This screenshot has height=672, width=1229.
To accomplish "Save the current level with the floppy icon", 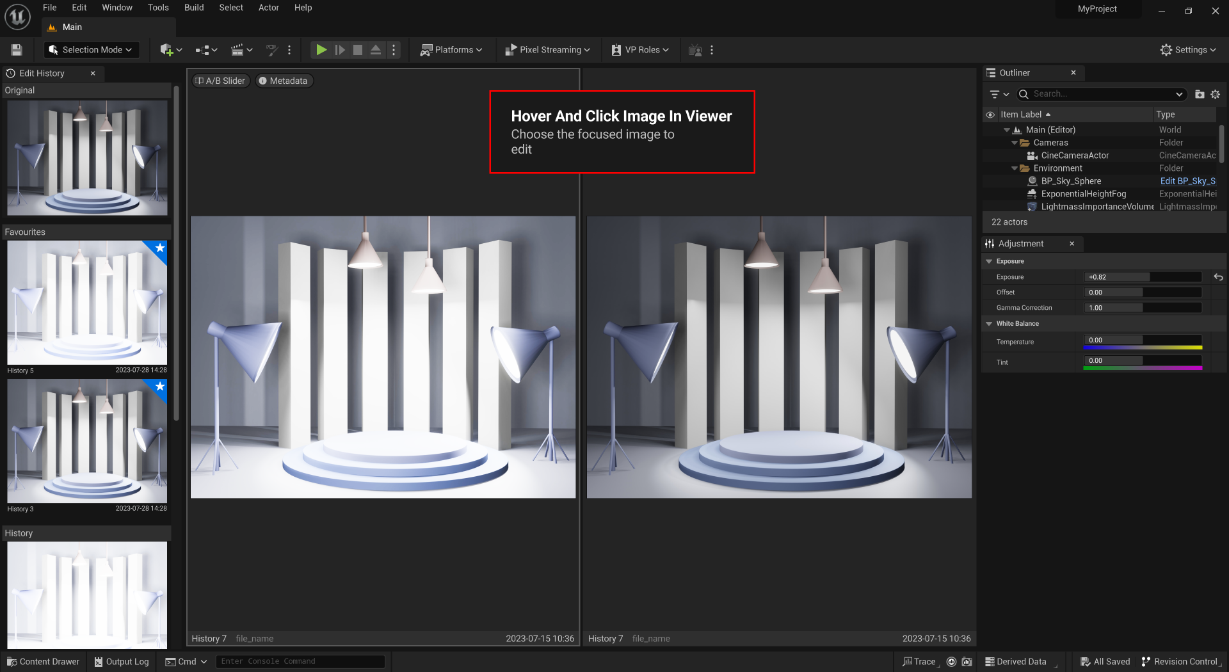I will (17, 50).
